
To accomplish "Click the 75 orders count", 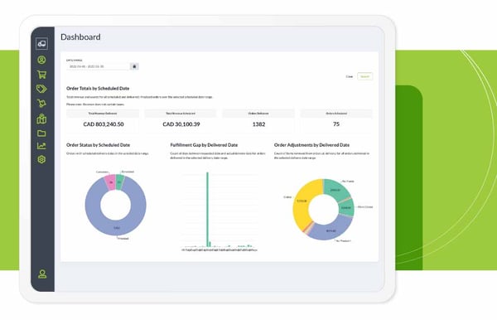I will [336, 124].
